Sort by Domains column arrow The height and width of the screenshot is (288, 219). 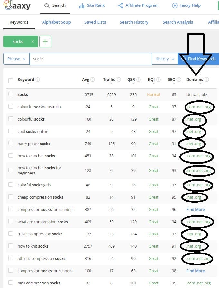pyautogui.click(x=200, y=84)
